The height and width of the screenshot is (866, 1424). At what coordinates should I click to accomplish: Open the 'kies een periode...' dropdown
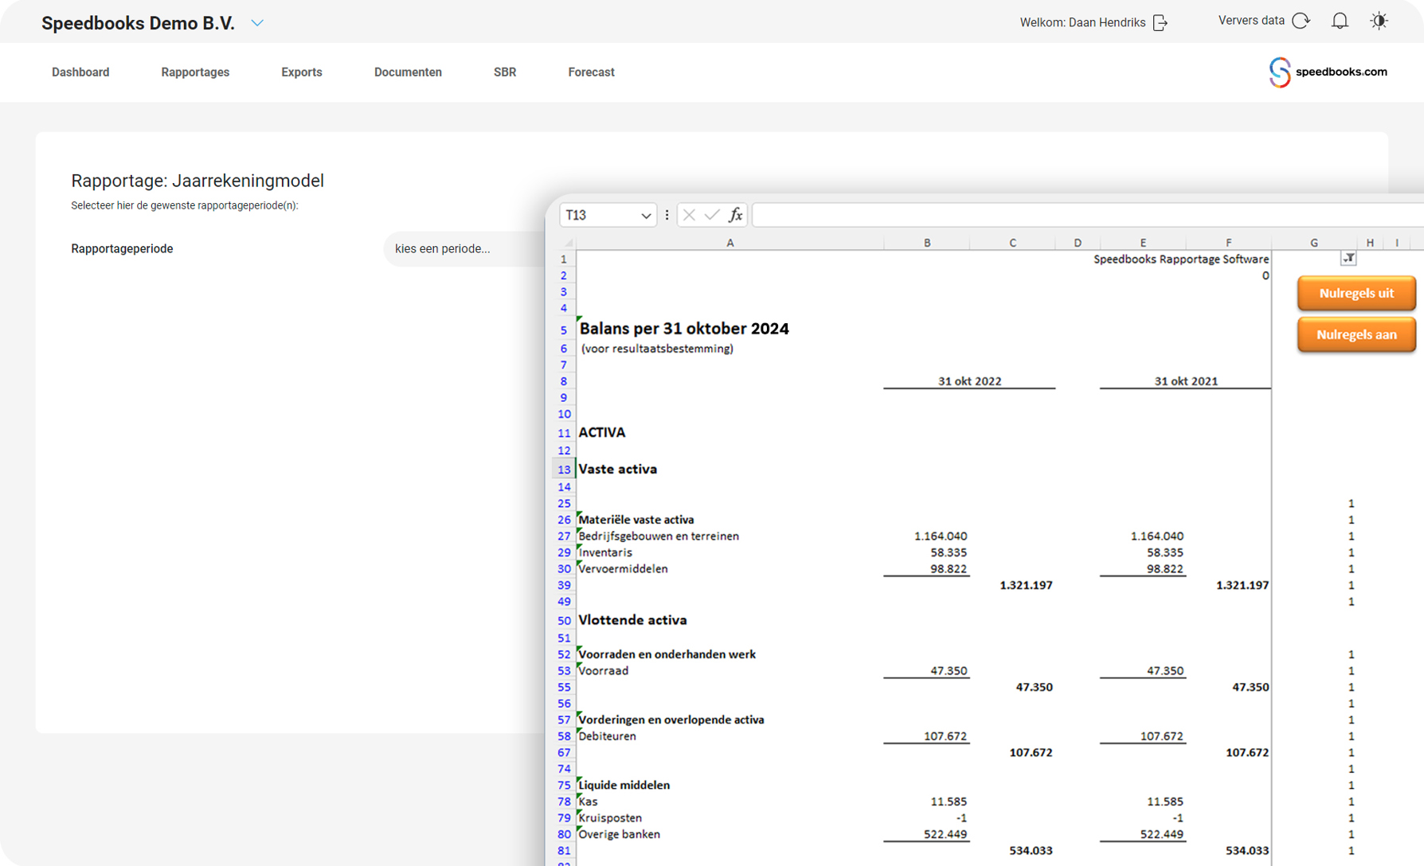point(464,248)
